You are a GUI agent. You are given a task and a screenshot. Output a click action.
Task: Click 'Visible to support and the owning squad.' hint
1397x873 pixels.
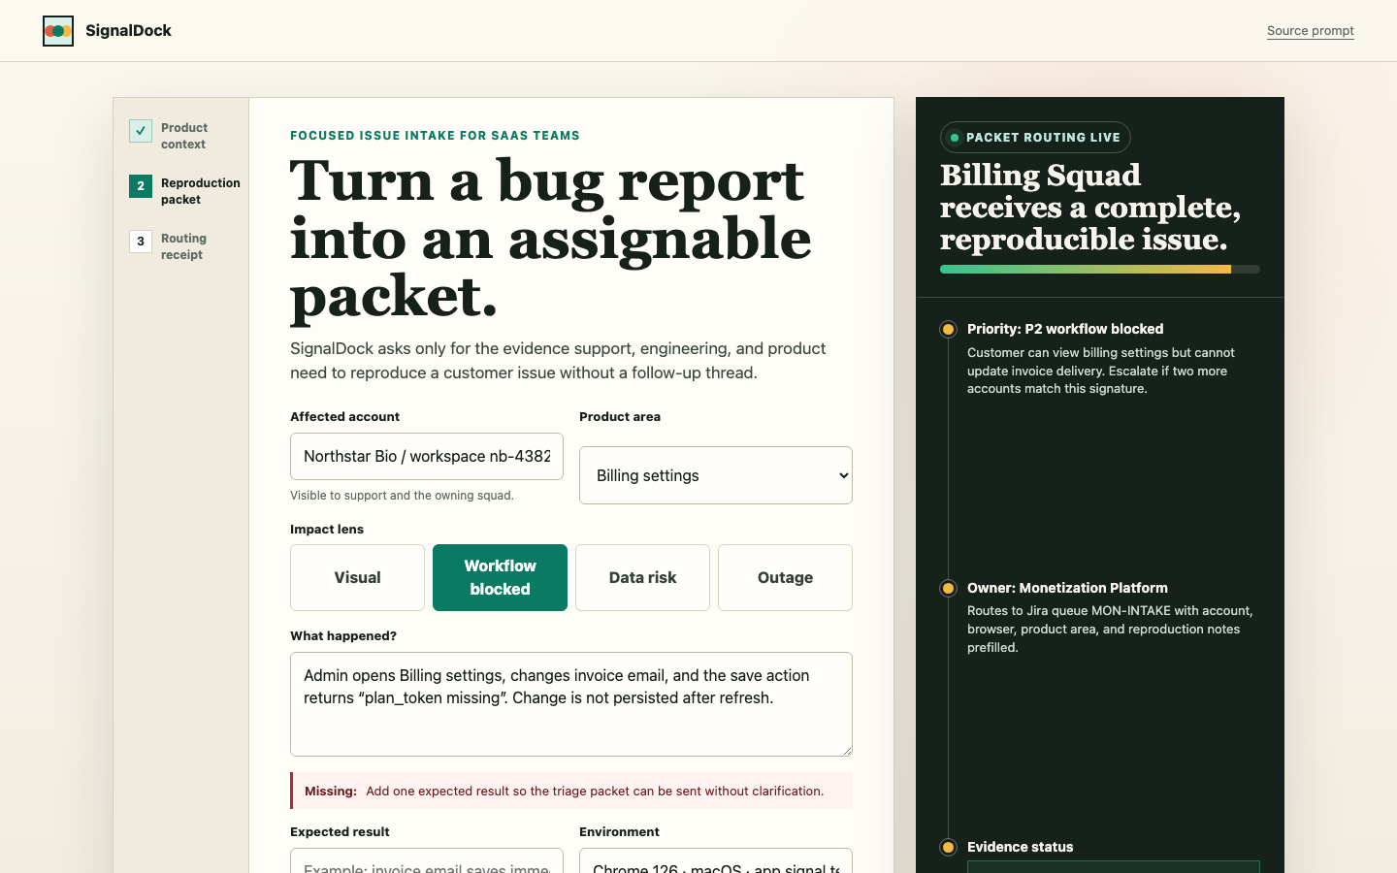point(402,496)
